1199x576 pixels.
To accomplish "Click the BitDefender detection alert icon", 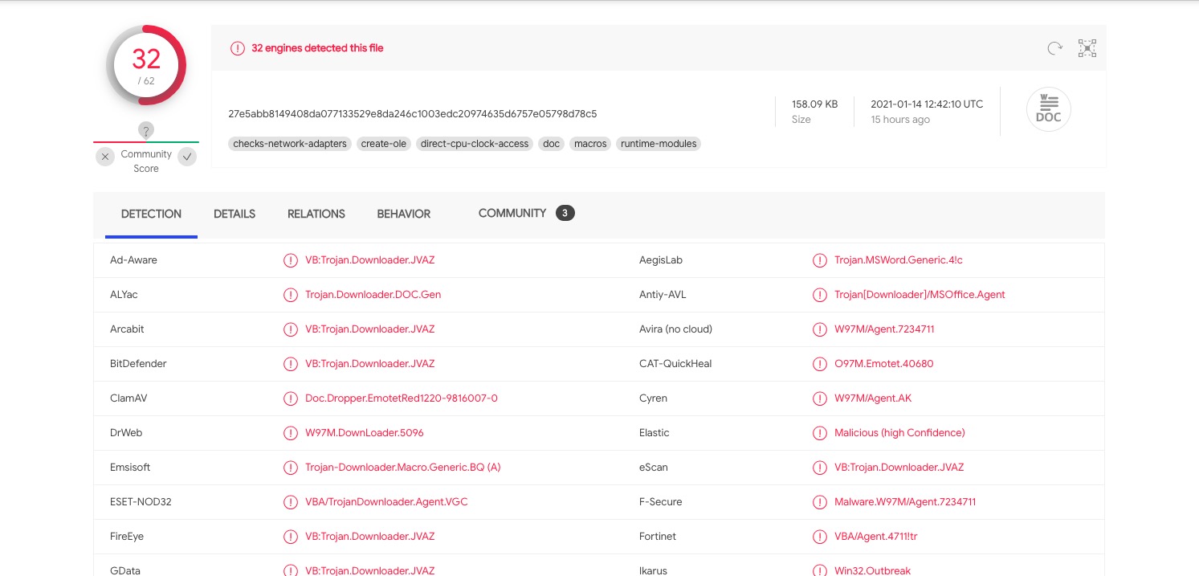I will (291, 364).
